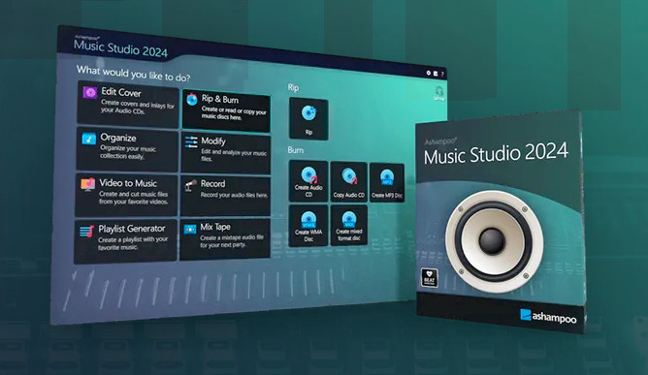
Task: Click the Music Studio 2024 product box speaker
Action: (x=495, y=241)
